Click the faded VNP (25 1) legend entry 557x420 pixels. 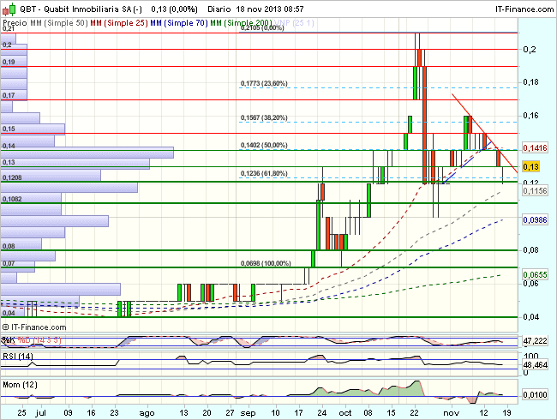pyautogui.click(x=294, y=23)
